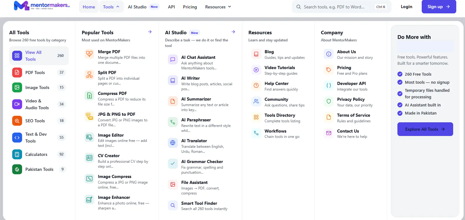
Task: Open the AI Grammar Checker icon
Action: [173, 164]
